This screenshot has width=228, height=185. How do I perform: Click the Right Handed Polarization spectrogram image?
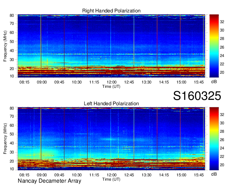coord(111,46)
